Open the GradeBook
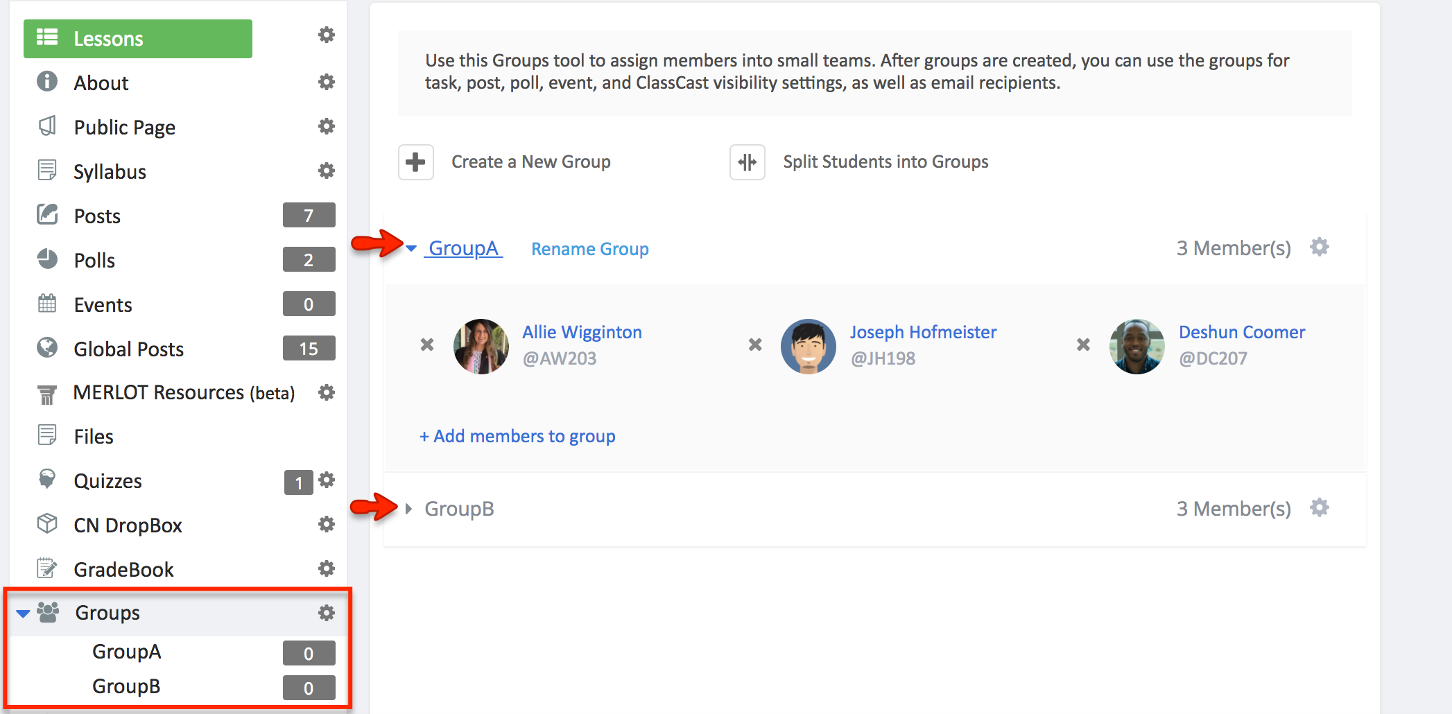This screenshot has height=714, width=1452. [x=123, y=570]
